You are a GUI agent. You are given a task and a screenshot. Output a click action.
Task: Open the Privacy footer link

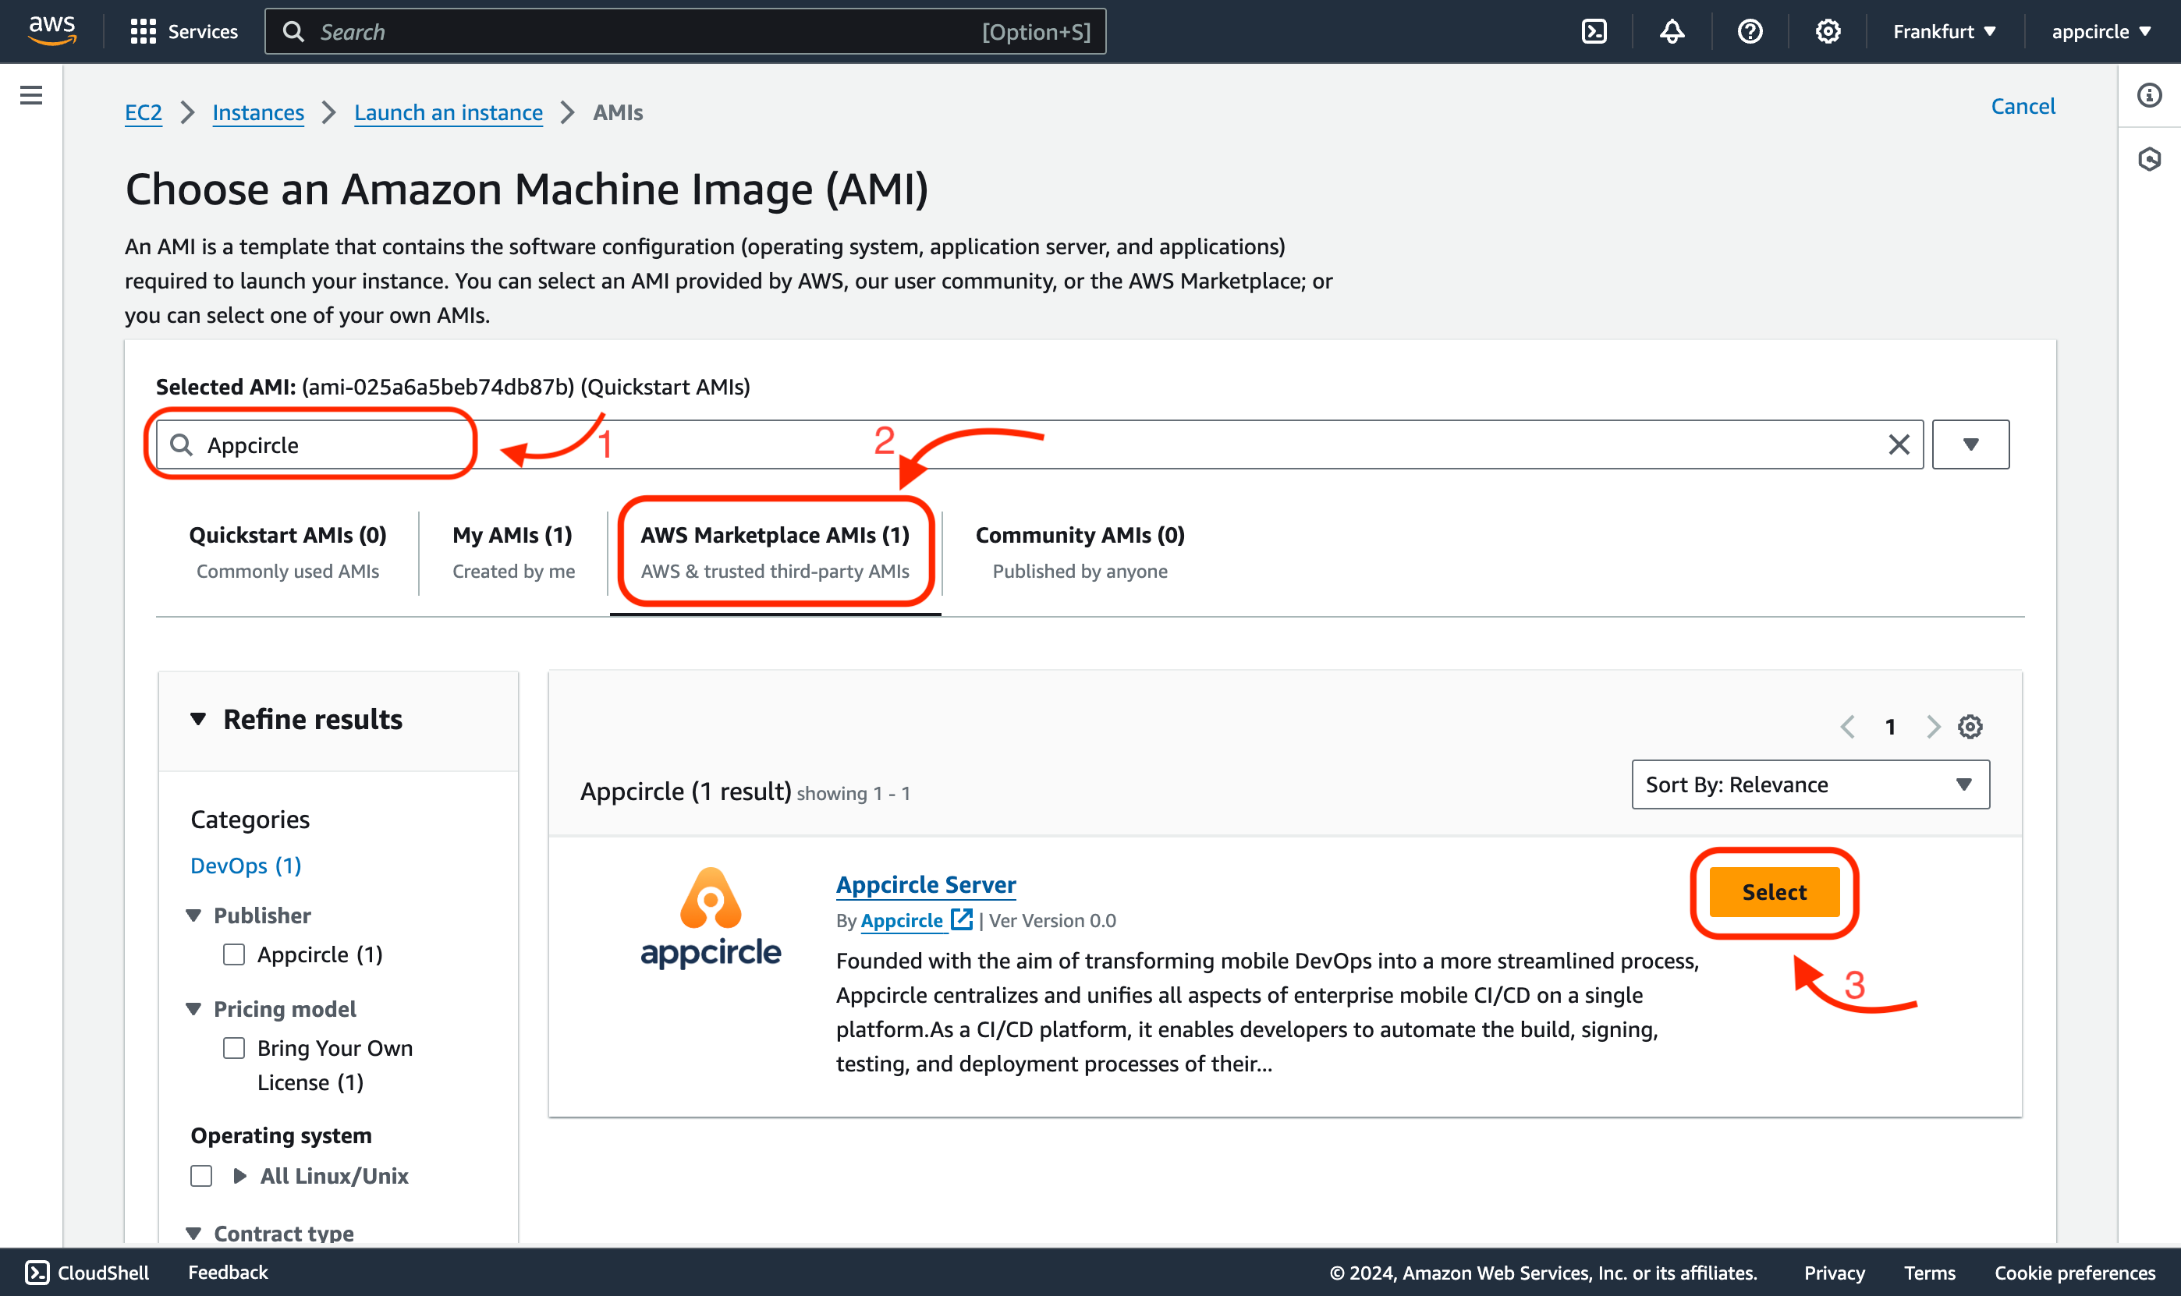[x=1834, y=1273]
